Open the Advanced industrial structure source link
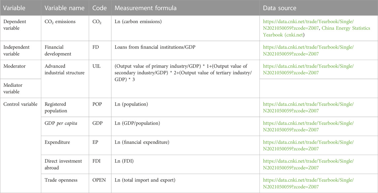Image resolution: width=378 pixels, height=193 pixels. (x=308, y=69)
